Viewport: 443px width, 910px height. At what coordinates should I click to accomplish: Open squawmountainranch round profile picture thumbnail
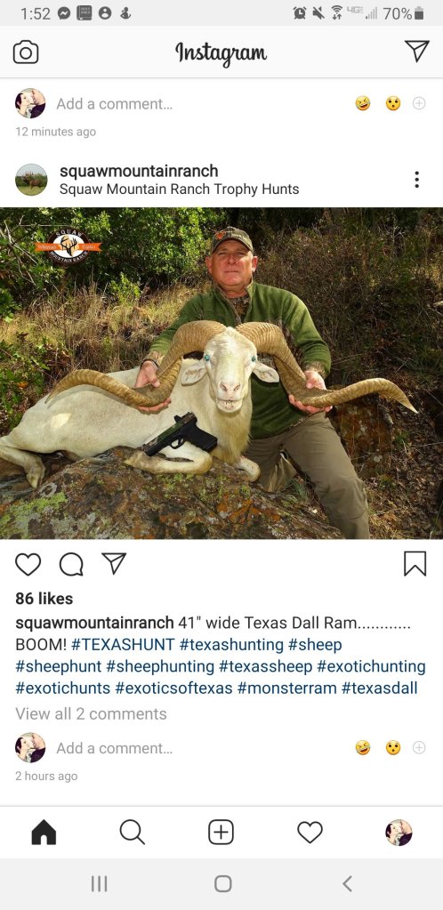tap(31, 180)
